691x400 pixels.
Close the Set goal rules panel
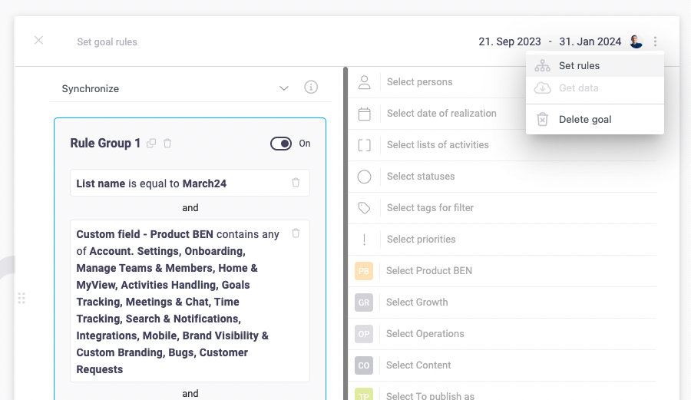coord(38,41)
